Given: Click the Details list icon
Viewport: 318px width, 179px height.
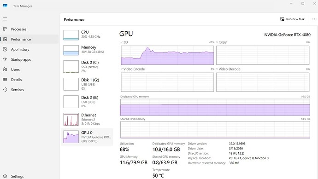Looking at the screenshot, I should pyautogui.click(x=5, y=80).
